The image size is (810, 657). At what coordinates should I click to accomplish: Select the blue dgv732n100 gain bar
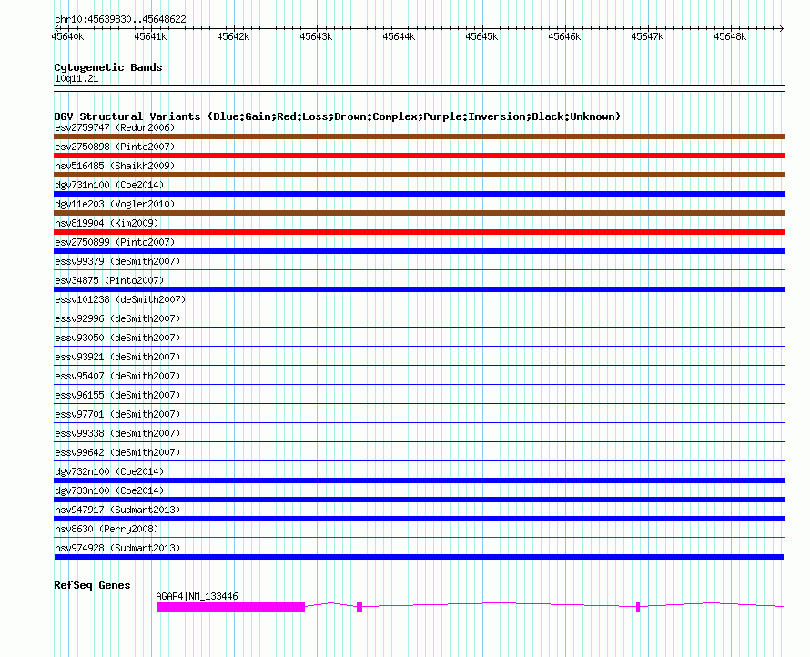[x=419, y=480]
